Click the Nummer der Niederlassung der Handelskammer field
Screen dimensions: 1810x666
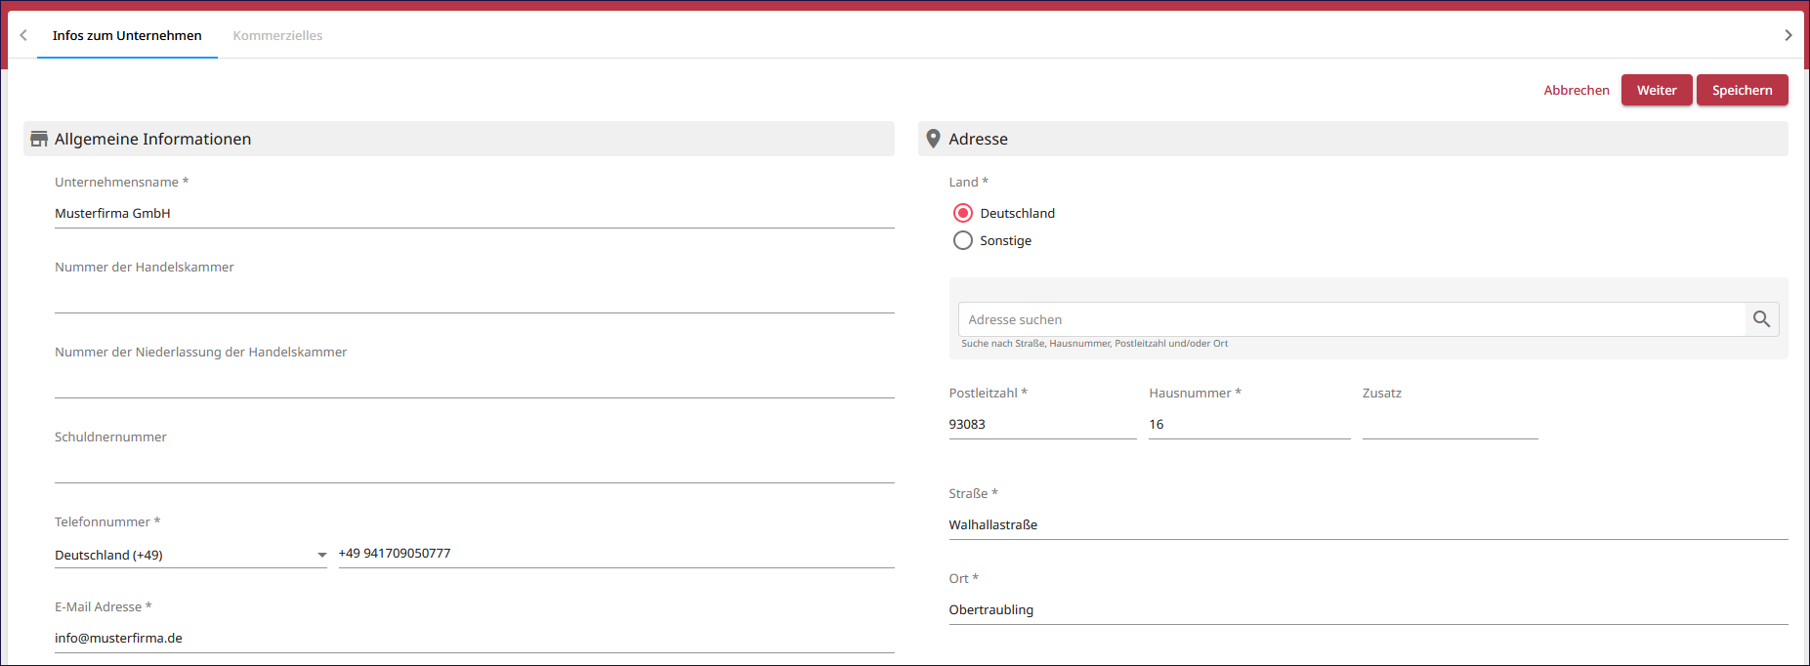pos(475,383)
